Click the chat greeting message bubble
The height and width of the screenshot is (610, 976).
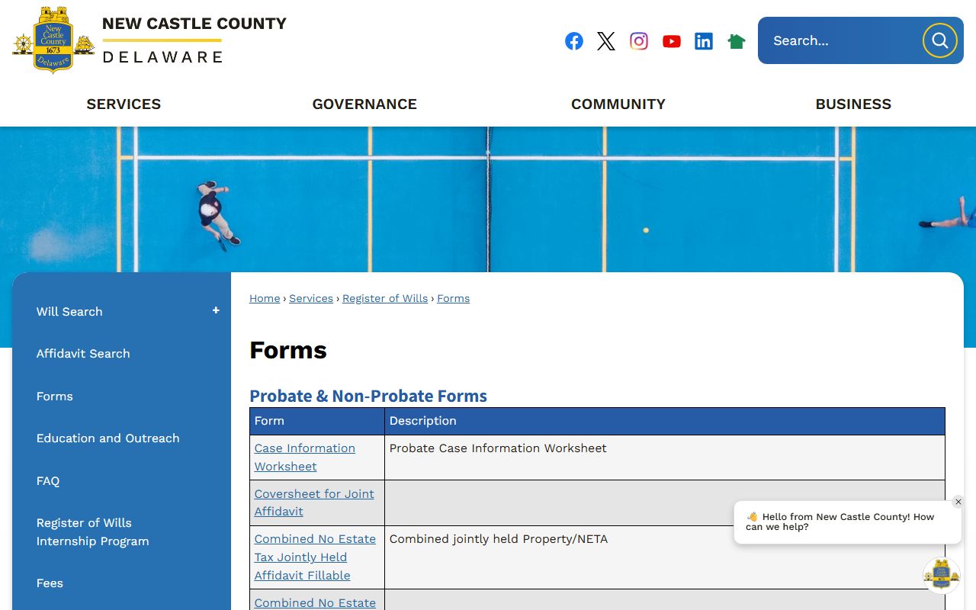847,522
